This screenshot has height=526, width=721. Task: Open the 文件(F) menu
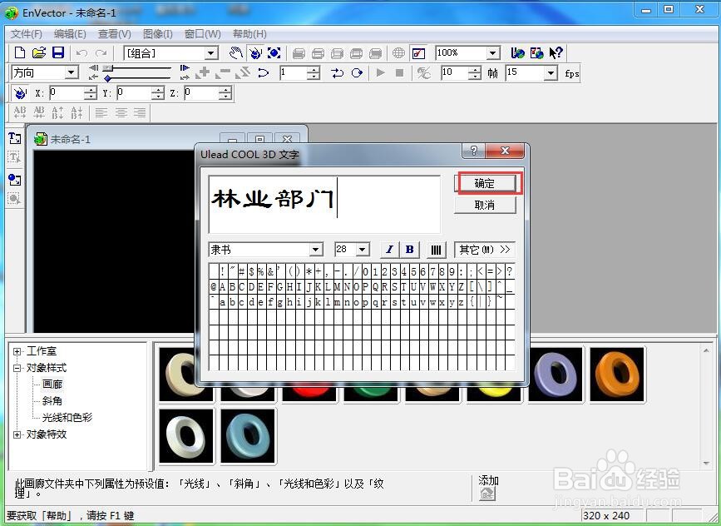(27, 34)
